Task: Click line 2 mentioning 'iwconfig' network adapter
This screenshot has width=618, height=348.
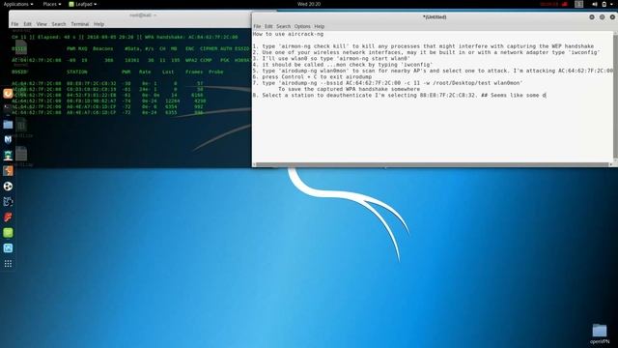Action: 427,52
